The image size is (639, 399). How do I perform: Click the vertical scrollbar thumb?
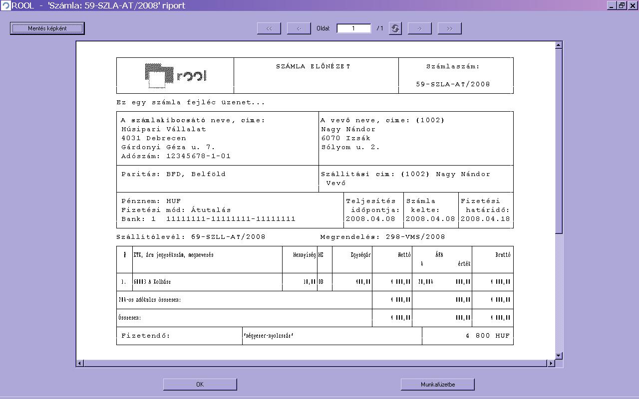click(559, 140)
